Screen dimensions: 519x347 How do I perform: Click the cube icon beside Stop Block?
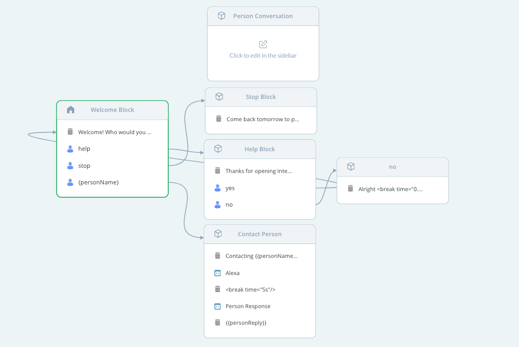click(x=220, y=97)
